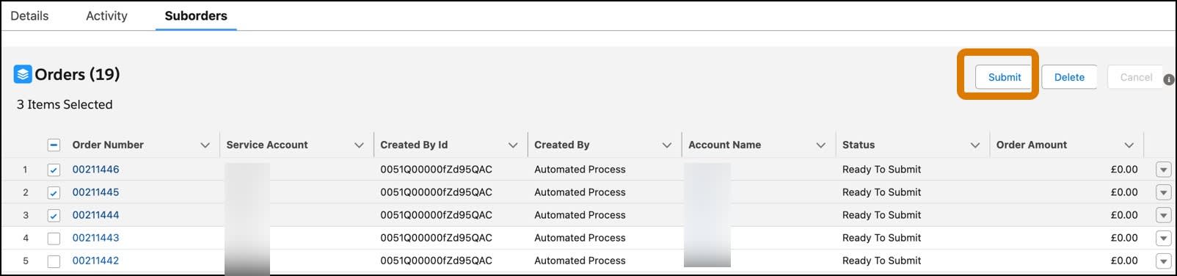Switch to the Details tab
Screen dimensions: 1177x276
(29, 15)
